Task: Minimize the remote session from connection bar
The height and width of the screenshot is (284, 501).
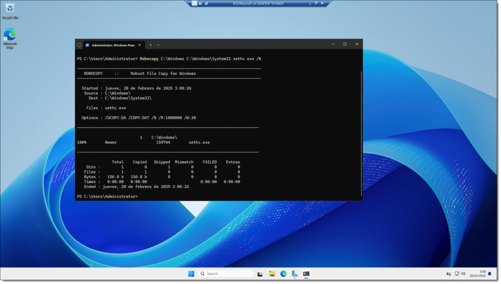Action: click(310, 3)
